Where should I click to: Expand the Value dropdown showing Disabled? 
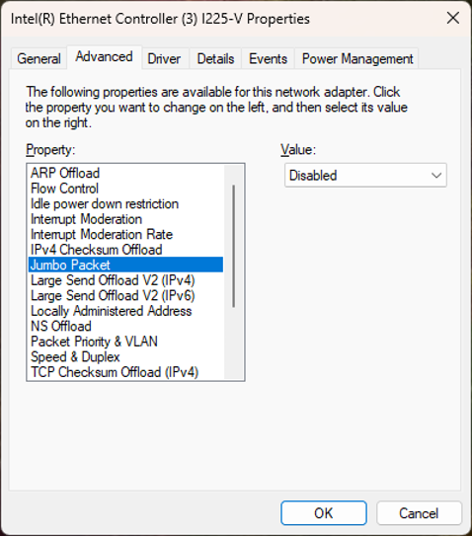point(365,176)
